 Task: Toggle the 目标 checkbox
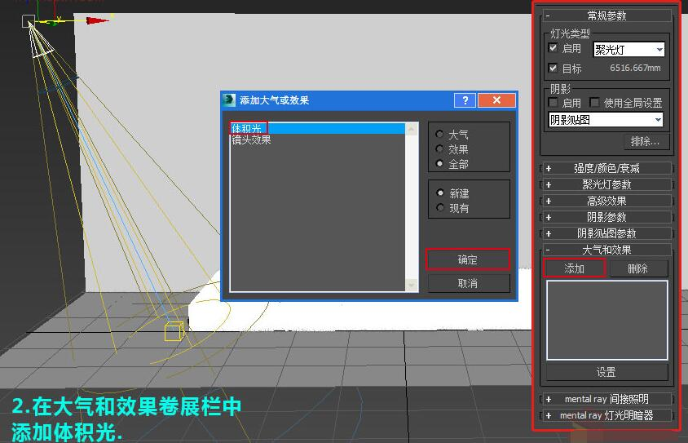point(553,68)
